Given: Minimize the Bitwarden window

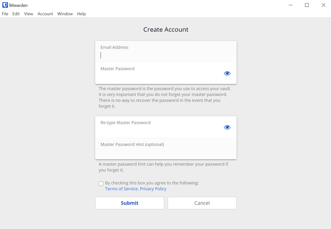Looking at the screenshot, I should coord(291,5).
